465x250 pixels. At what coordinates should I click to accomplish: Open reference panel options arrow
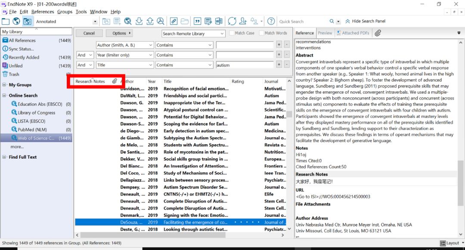pos(459,33)
